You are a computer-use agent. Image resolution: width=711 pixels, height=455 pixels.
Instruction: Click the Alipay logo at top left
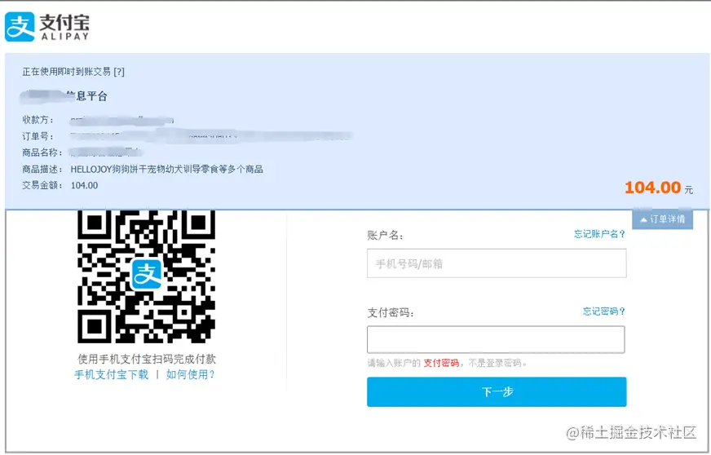(x=47, y=27)
